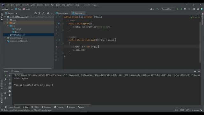
Task: Open Run panel settings gear
Action: pyautogui.click(x=195, y=71)
